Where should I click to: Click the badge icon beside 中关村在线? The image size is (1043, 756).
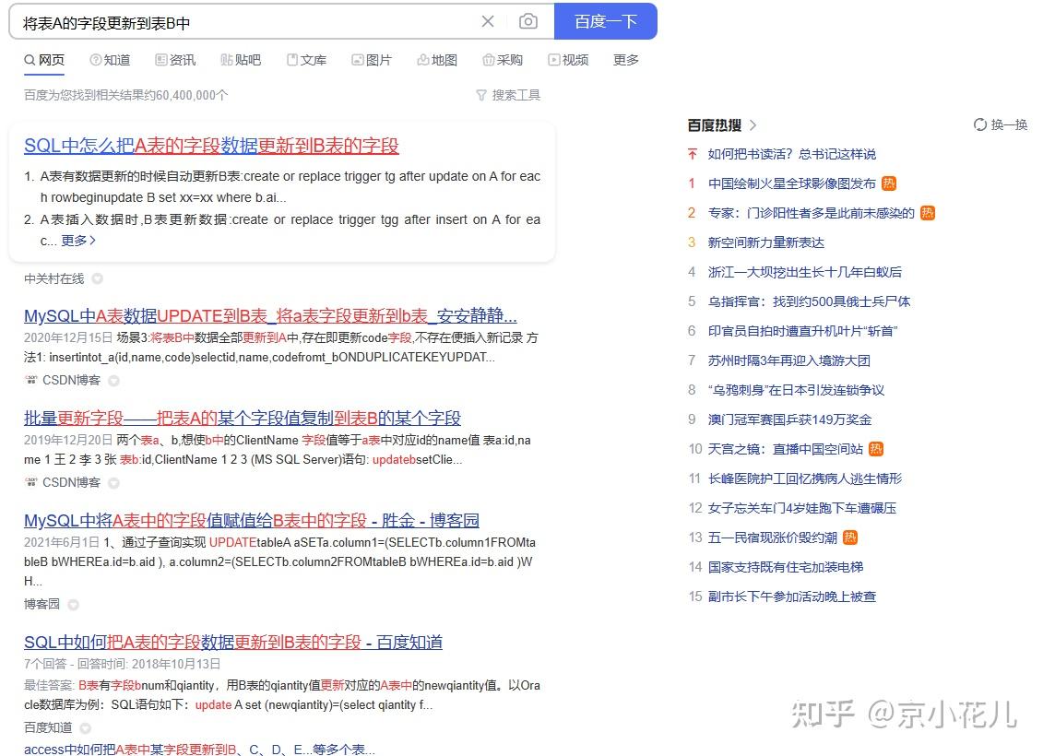pos(97,278)
